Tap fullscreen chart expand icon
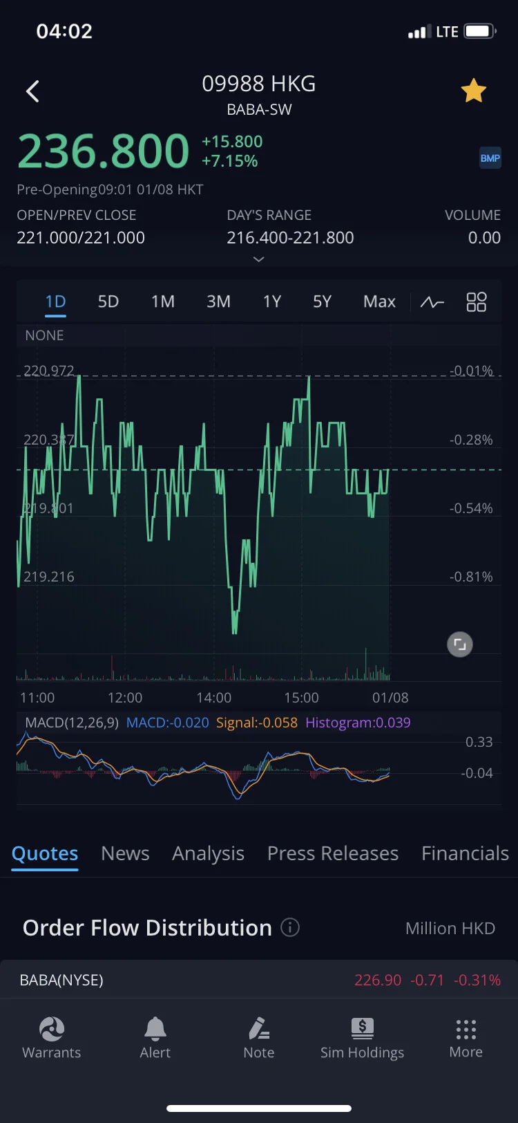The image size is (518, 1123). (460, 644)
